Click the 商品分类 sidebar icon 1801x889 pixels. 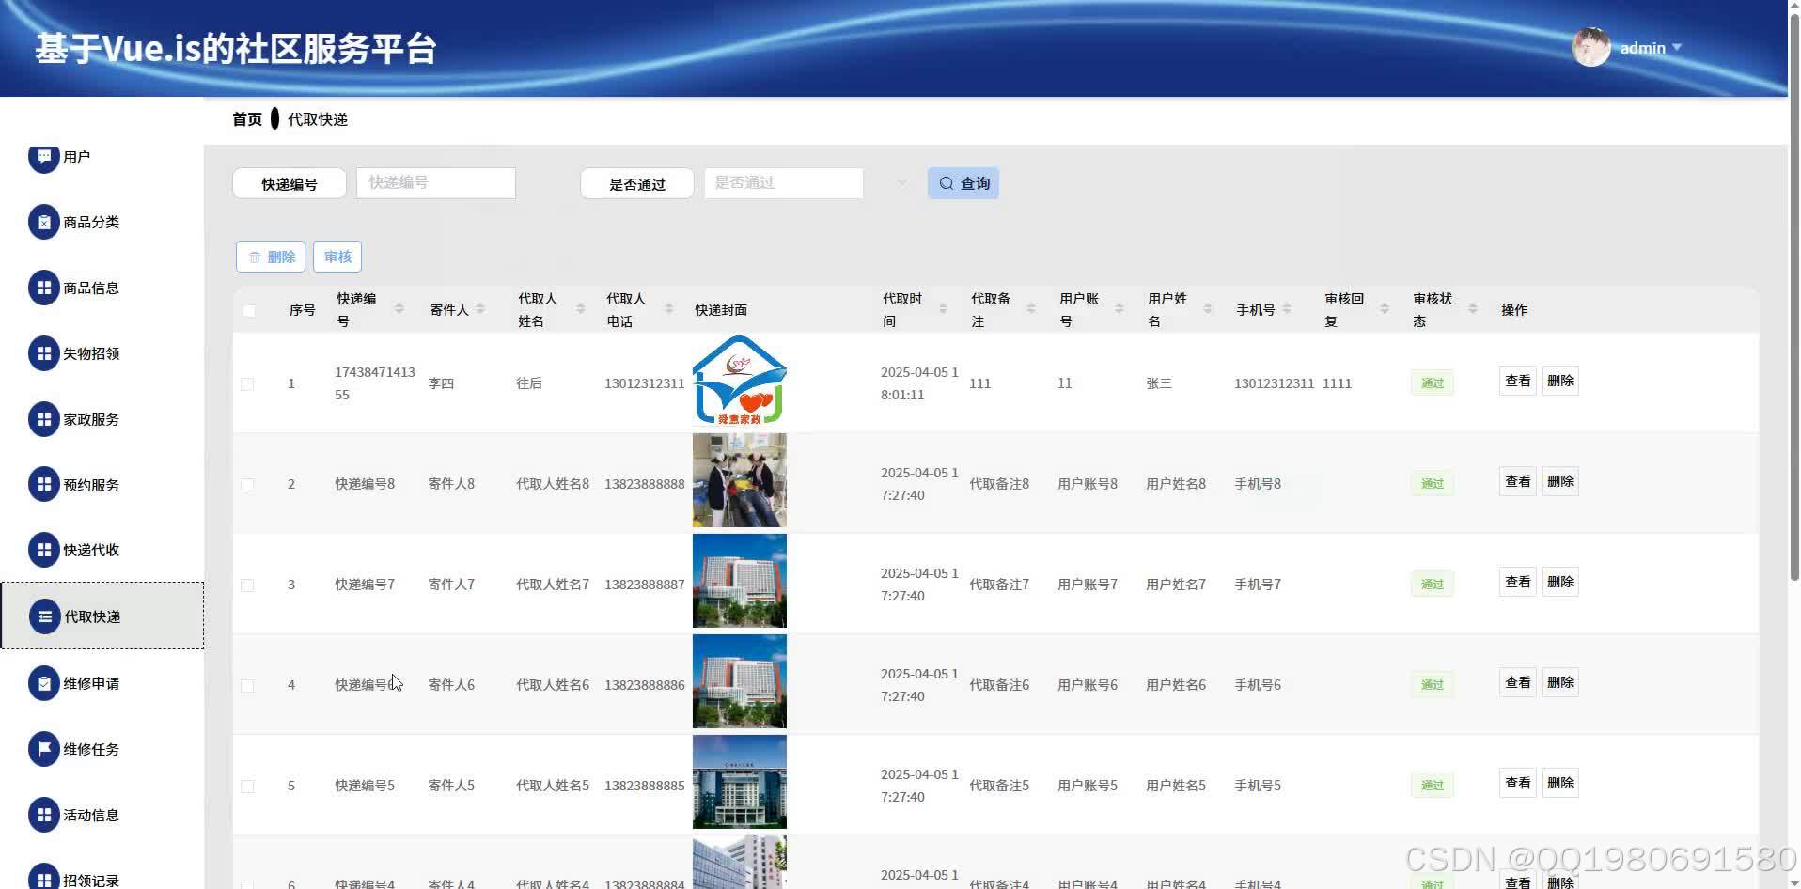[44, 223]
